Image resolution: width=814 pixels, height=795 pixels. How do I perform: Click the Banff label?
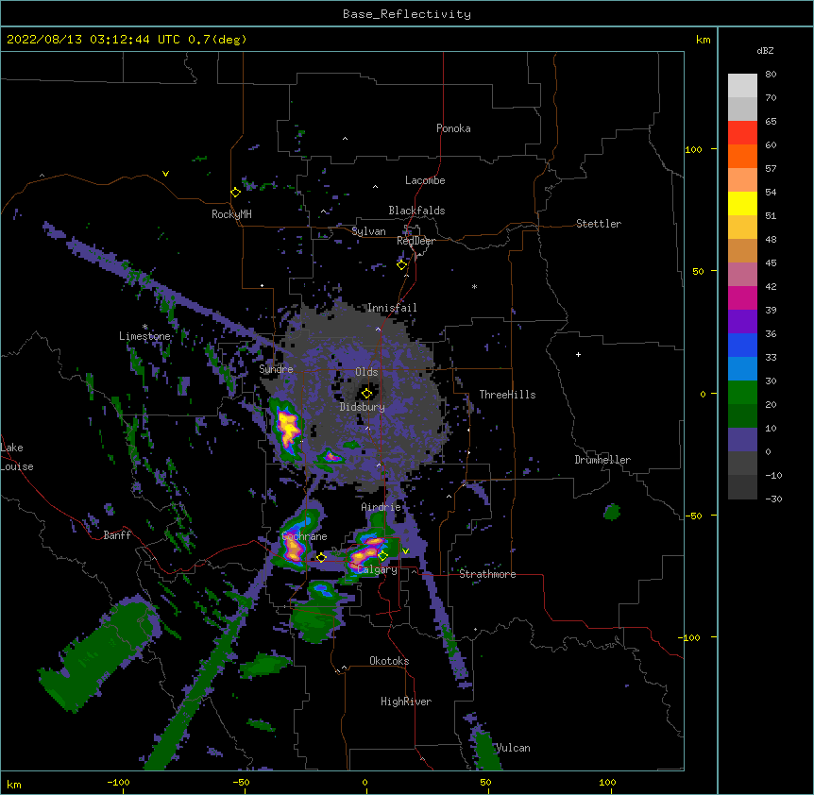pos(117,535)
